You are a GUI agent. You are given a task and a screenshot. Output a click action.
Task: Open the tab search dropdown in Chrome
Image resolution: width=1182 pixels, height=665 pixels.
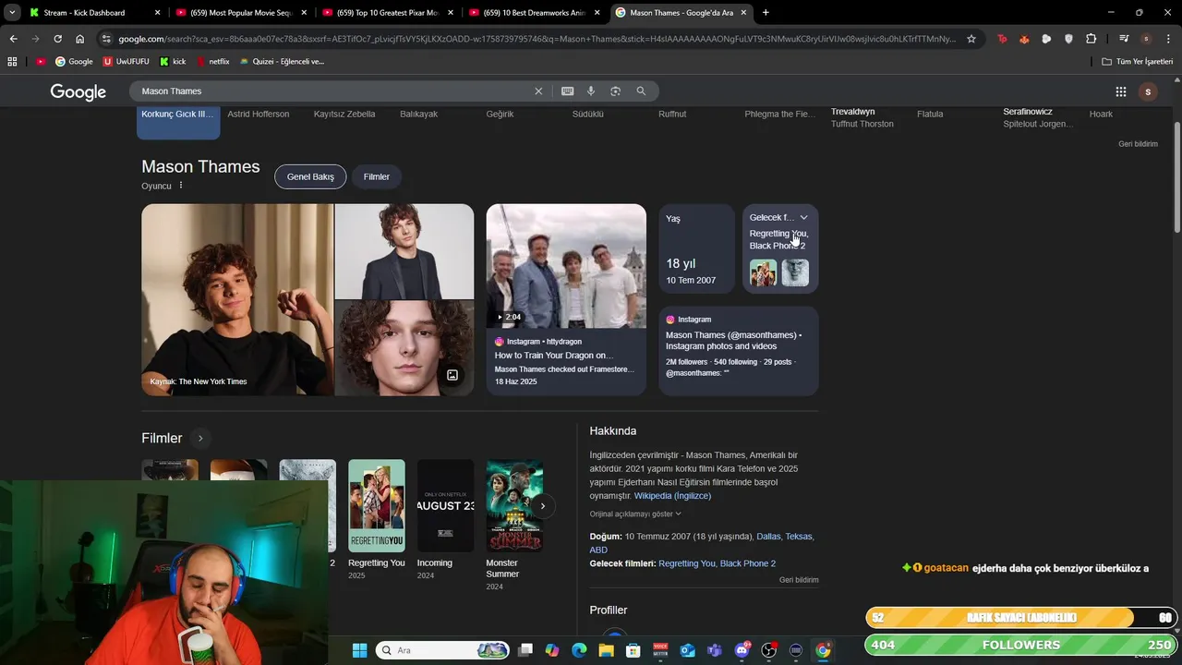pyautogui.click(x=12, y=13)
